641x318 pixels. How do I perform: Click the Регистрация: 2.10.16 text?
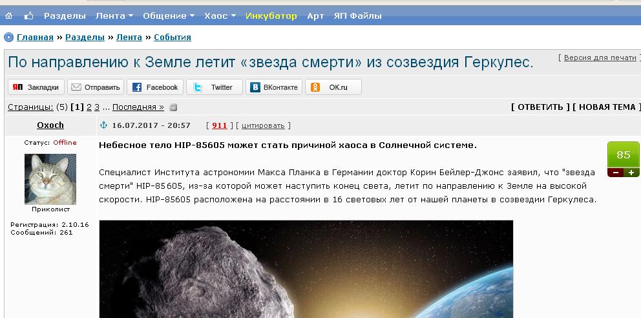50,225
